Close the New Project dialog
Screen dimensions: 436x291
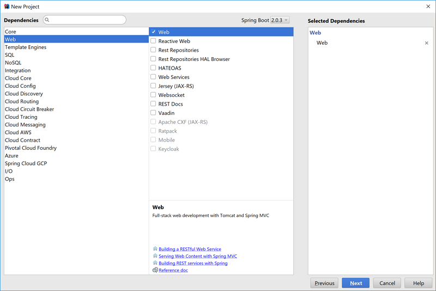click(x=428, y=7)
